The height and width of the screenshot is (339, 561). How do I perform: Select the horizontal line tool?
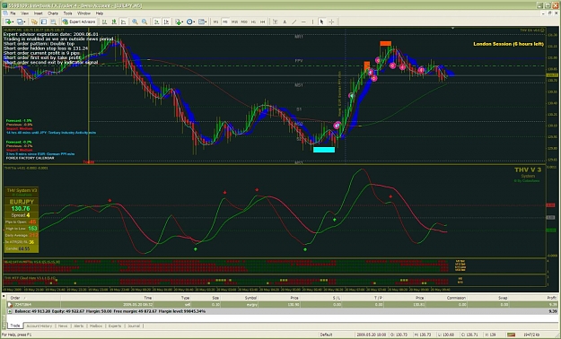pyautogui.click(x=303, y=22)
